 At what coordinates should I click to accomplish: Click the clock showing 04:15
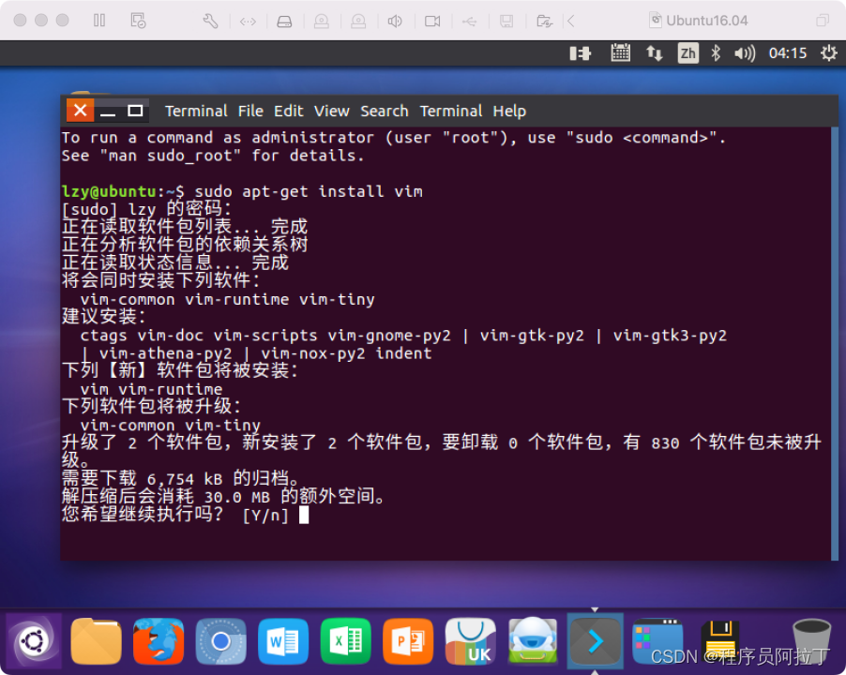(x=788, y=53)
